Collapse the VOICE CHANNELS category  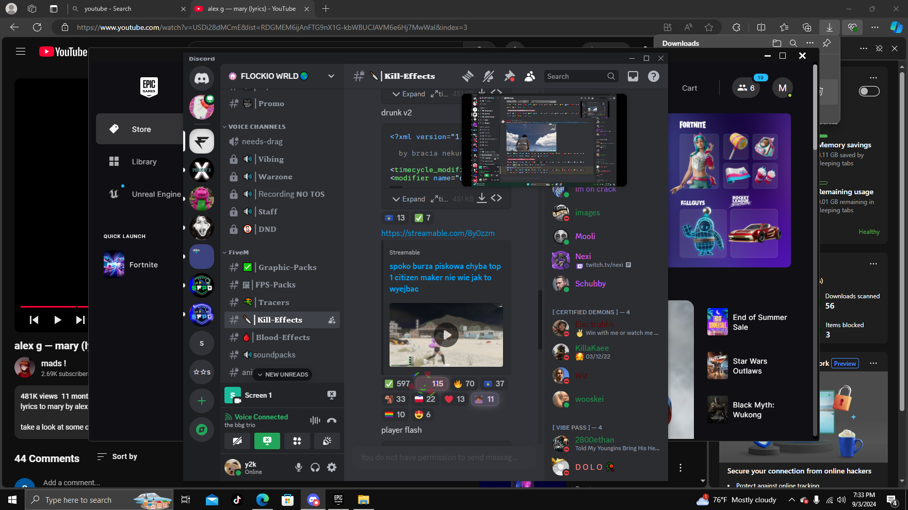coord(256,127)
